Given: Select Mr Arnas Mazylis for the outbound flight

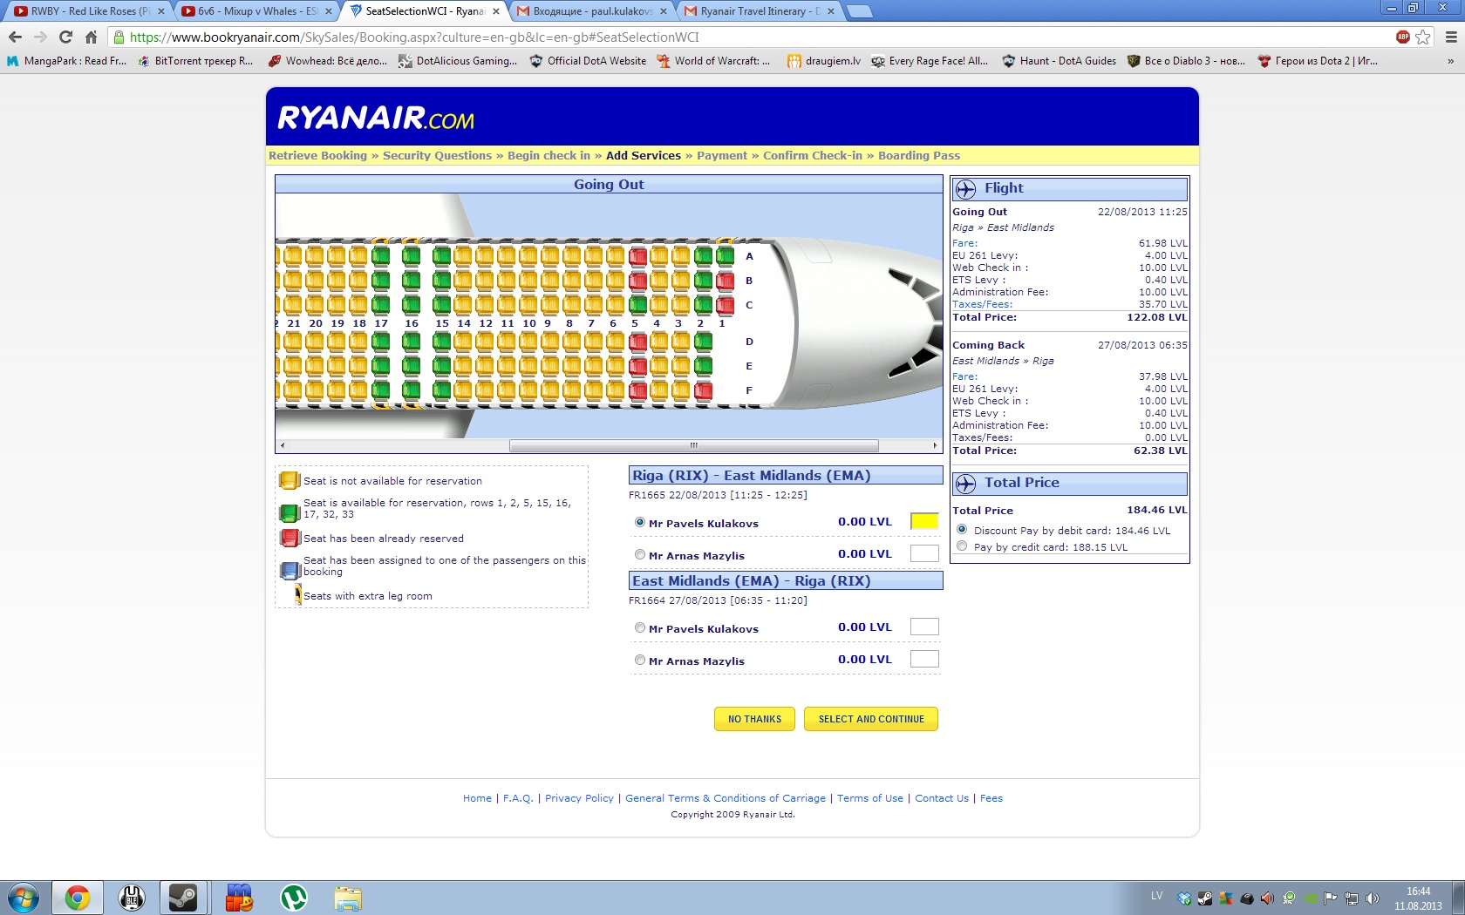Looking at the screenshot, I should coord(640,555).
